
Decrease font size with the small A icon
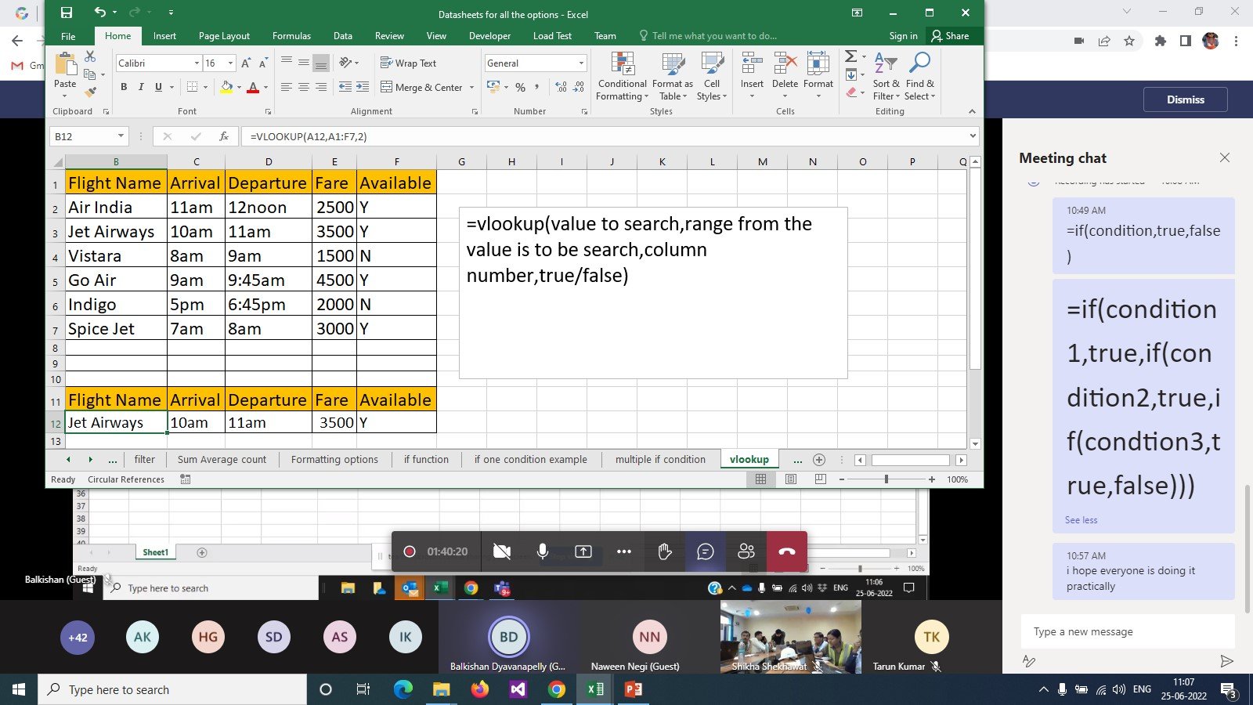click(263, 63)
